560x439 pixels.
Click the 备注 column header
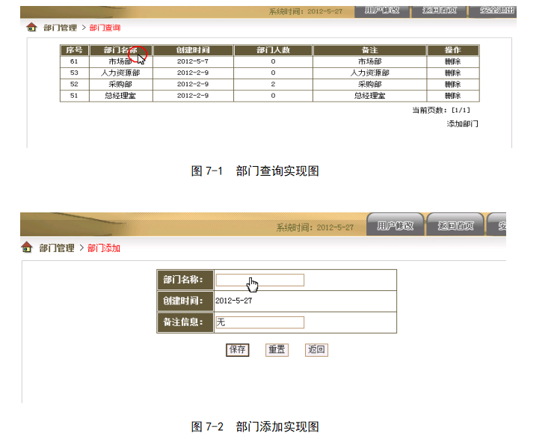coord(369,50)
